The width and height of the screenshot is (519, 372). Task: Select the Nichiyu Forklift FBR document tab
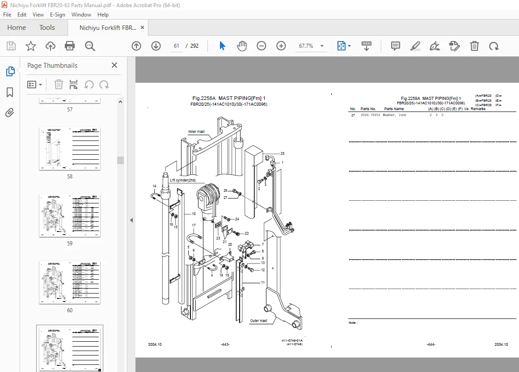coord(108,28)
